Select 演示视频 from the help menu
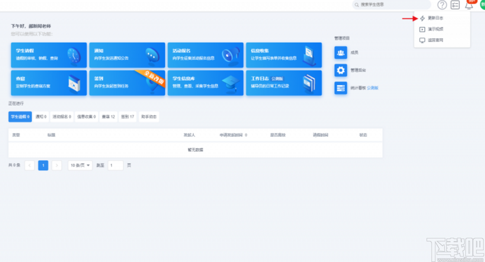This screenshot has height=262, width=485. pyautogui.click(x=436, y=29)
